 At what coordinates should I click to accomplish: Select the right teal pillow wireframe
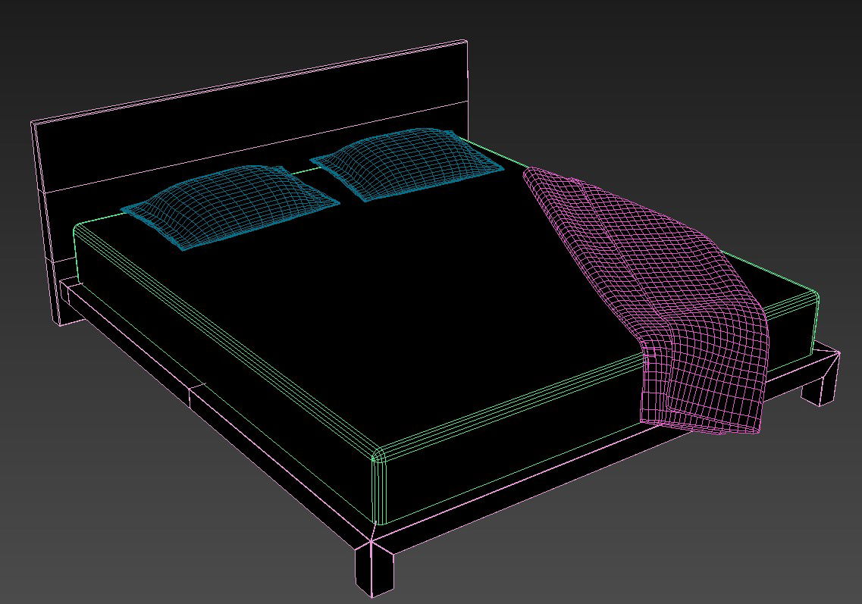(406, 163)
